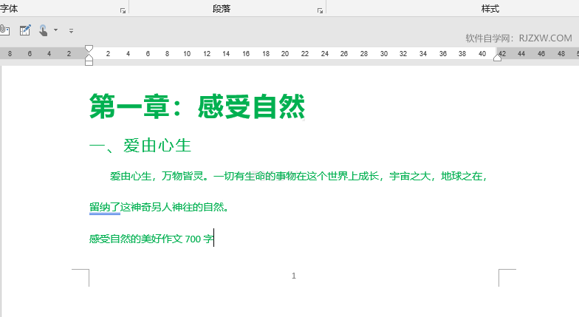Click the 字体 group label

coord(9,9)
